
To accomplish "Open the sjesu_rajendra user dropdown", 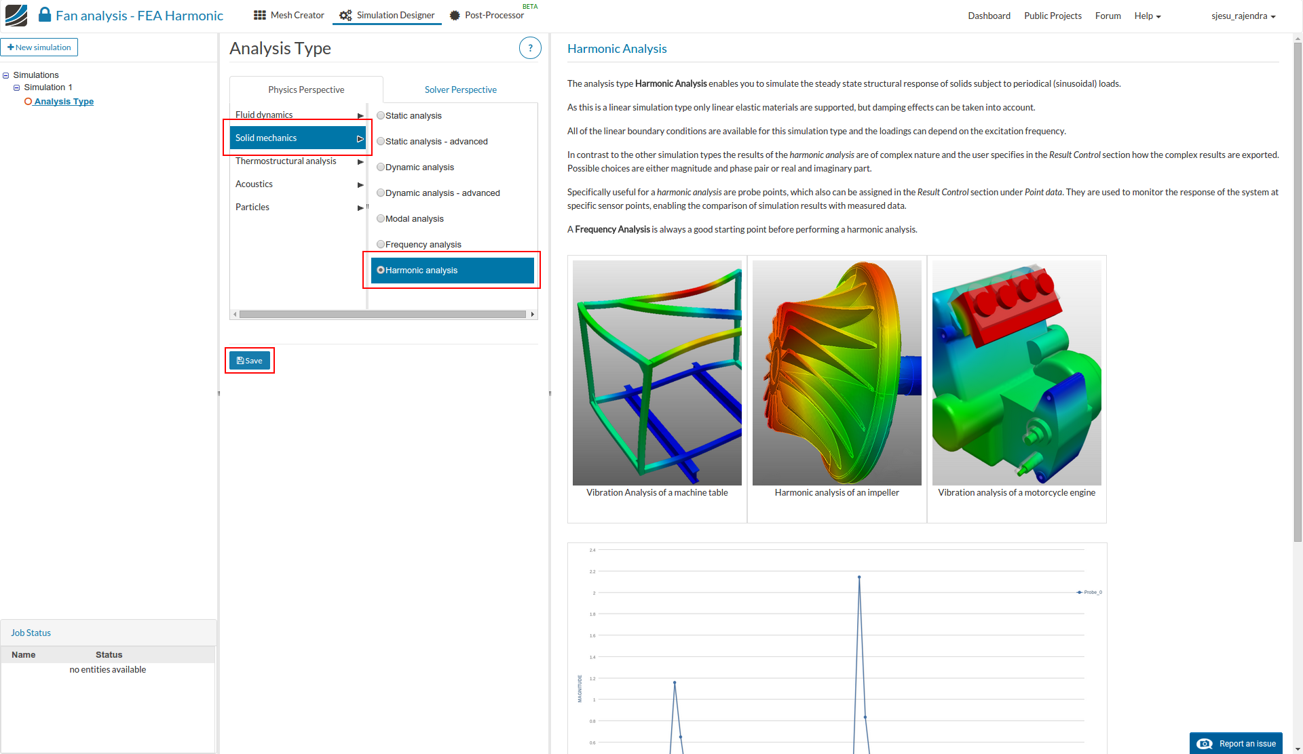I will 1243,16.
